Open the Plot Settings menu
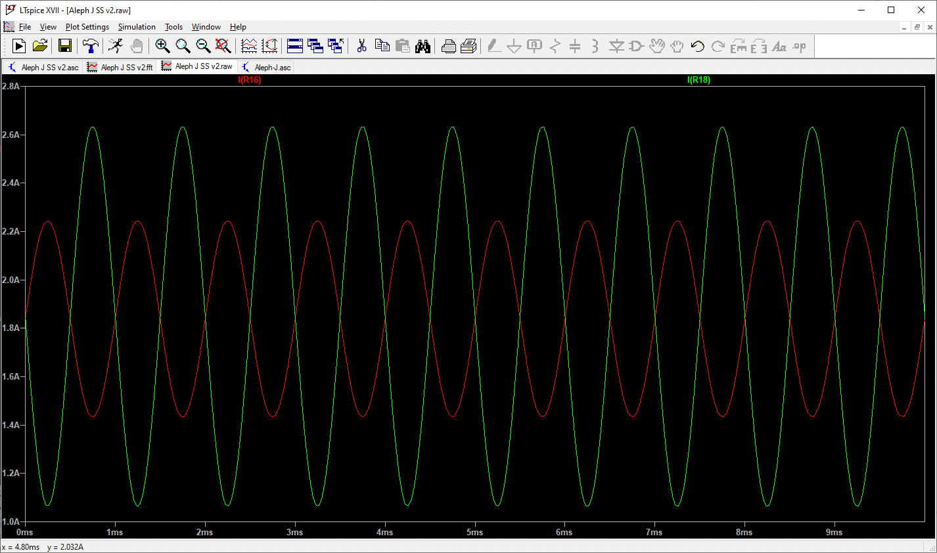The image size is (937, 553). pos(87,27)
